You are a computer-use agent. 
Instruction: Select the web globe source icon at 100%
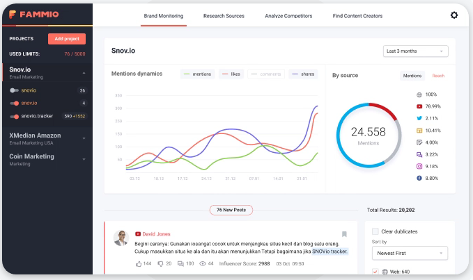click(x=419, y=94)
